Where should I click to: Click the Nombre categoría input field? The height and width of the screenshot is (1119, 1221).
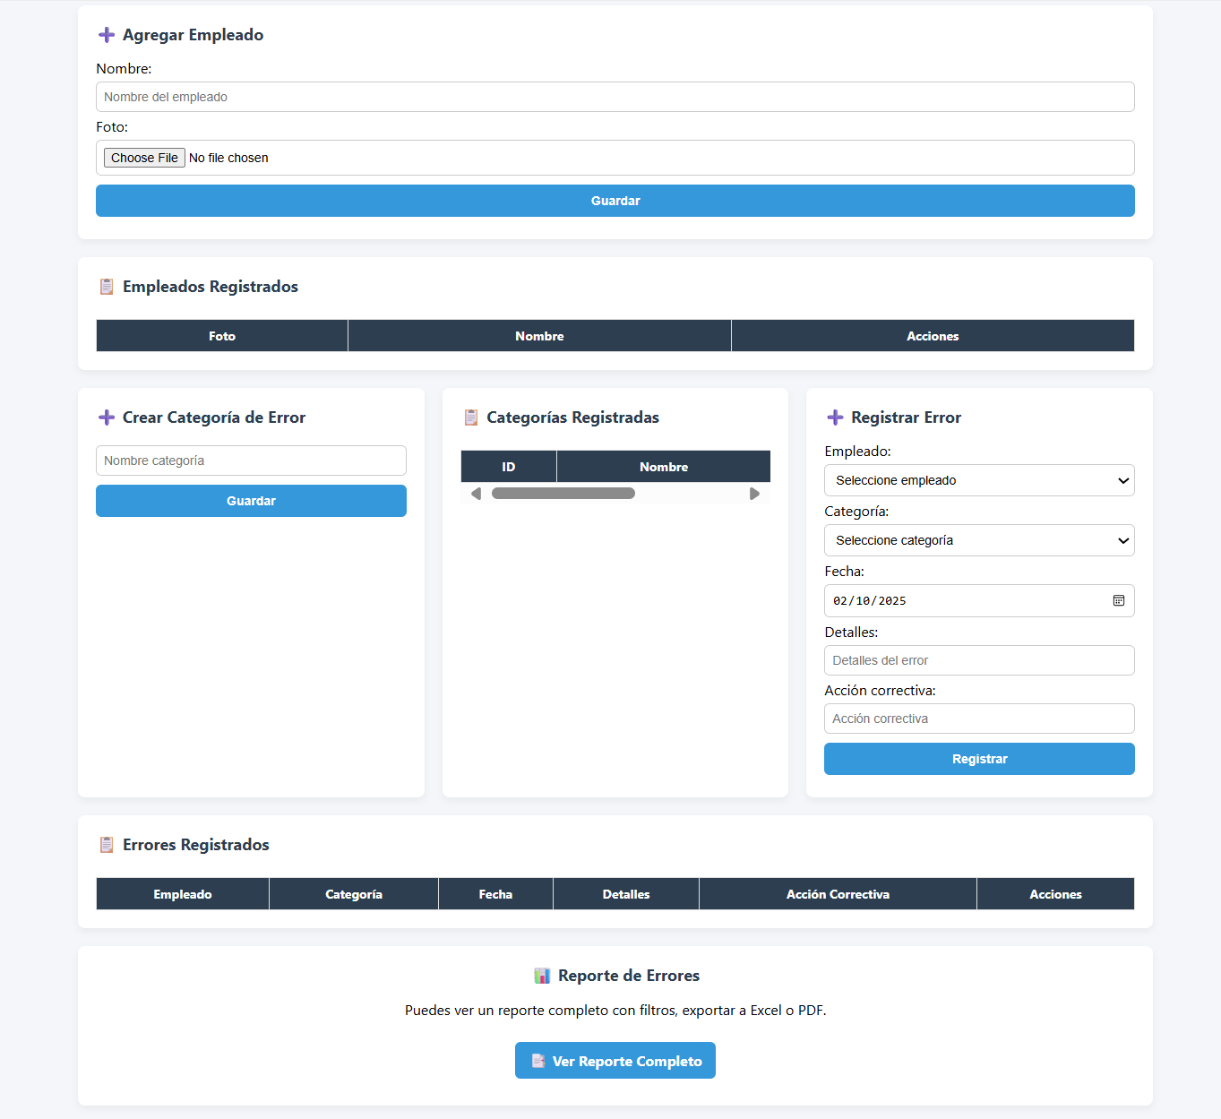(x=251, y=460)
